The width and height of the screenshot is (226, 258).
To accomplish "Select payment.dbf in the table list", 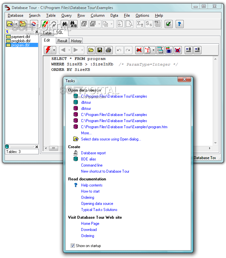I will (21, 37).
